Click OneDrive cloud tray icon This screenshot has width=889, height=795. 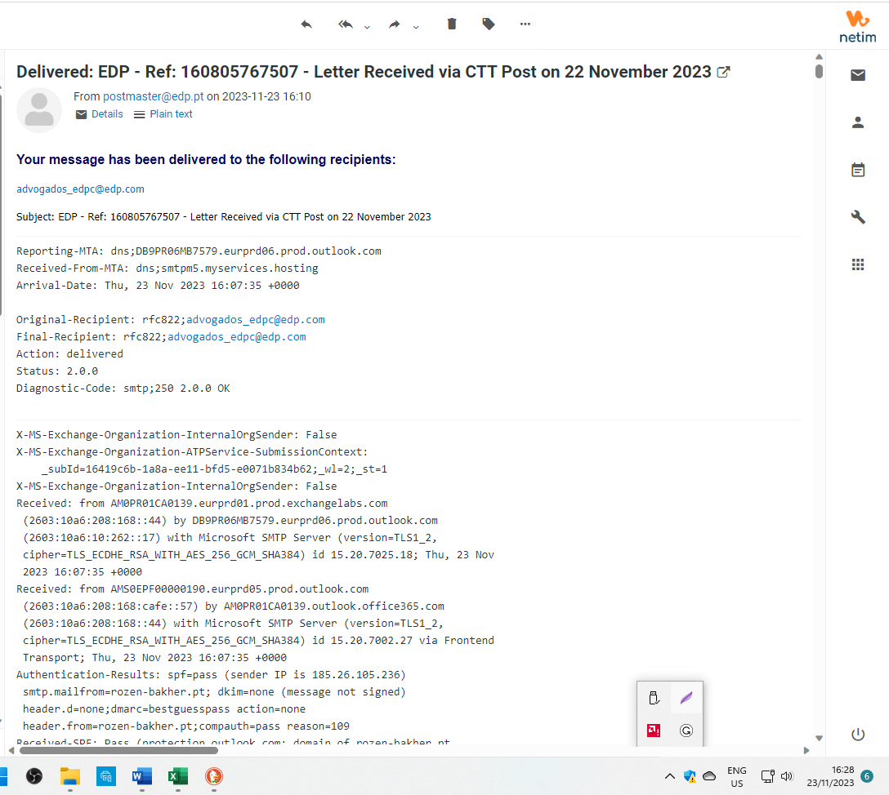[709, 776]
